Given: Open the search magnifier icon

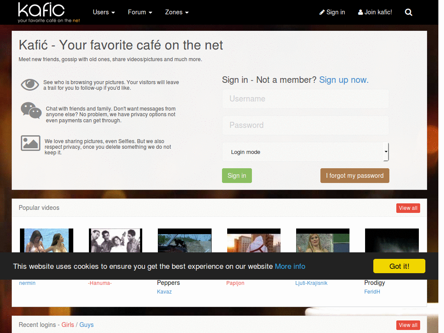Looking at the screenshot, I should [408, 12].
